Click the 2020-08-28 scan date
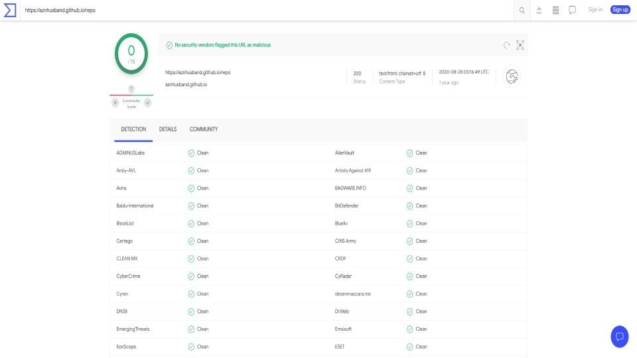This screenshot has height=358, width=637. [464, 72]
